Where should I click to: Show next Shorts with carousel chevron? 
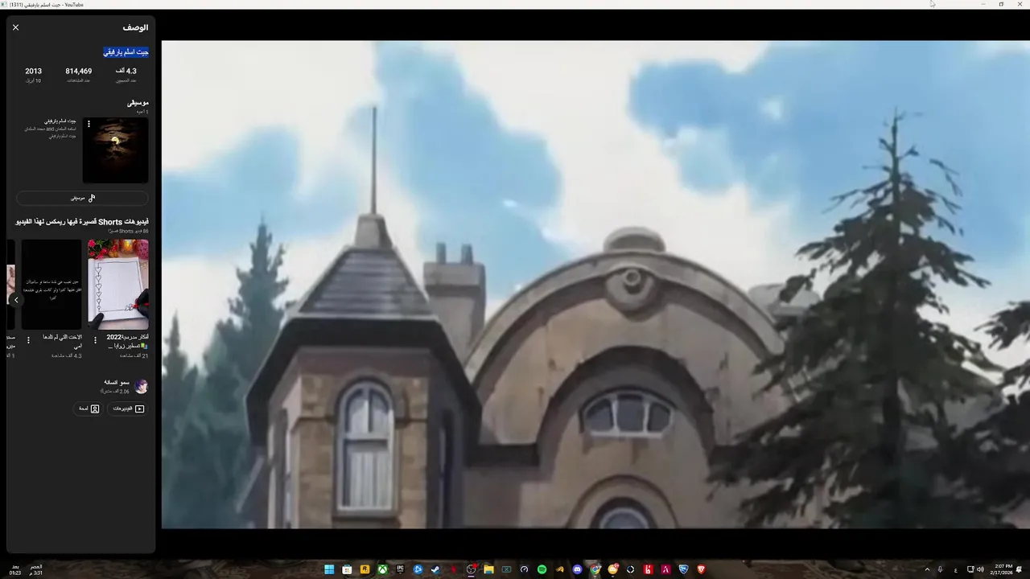pyautogui.click(x=16, y=300)
